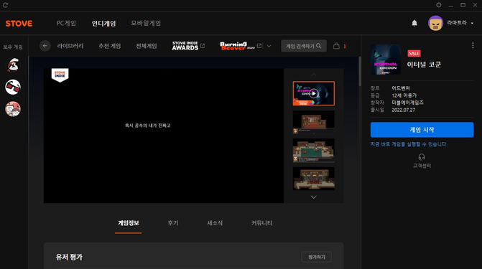The height and width of the screenshot is (269, 482).
Task: Open the second owned game icon in sidebar
Action: tap(13, 88)
